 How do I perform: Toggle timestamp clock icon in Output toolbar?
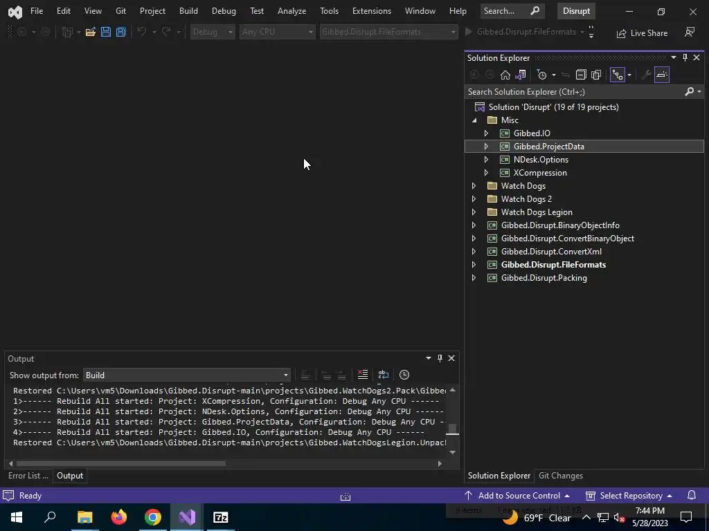tap(404, 375)
